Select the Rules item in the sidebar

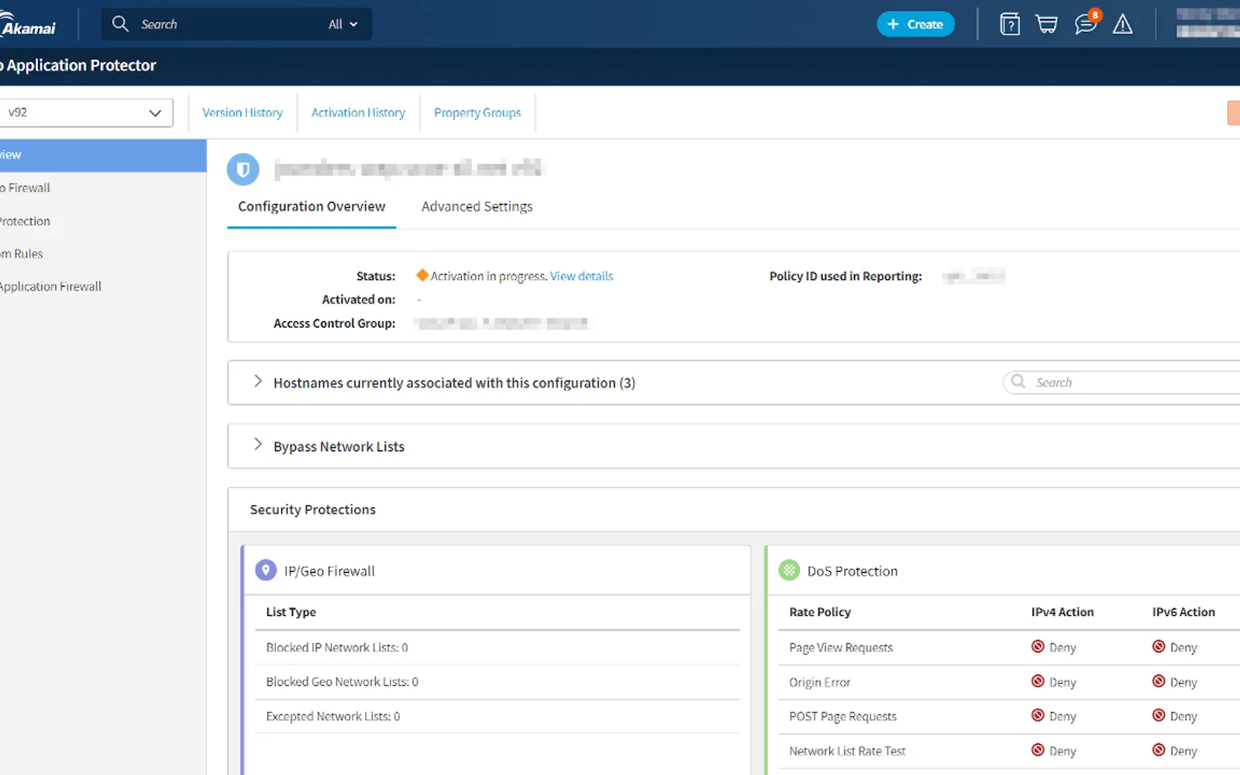[103, 253]
